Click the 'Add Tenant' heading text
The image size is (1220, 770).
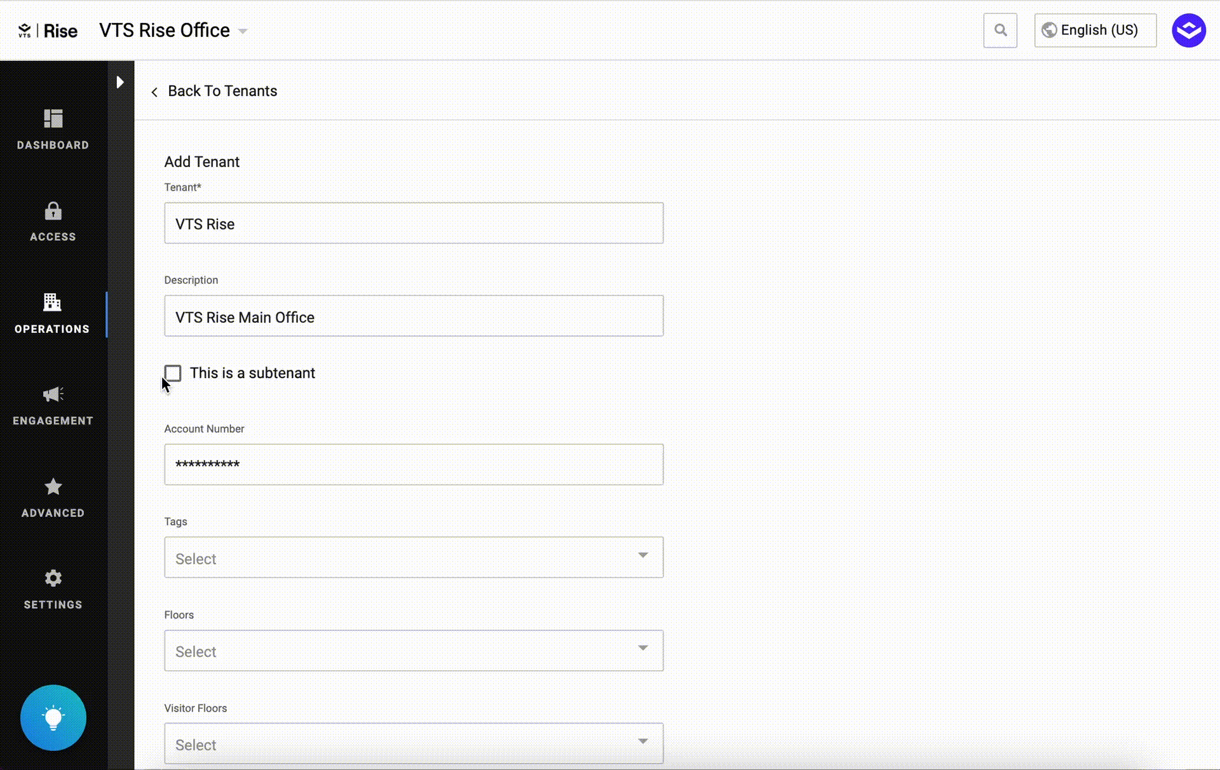pyautogui.click(x=202, y=162)
